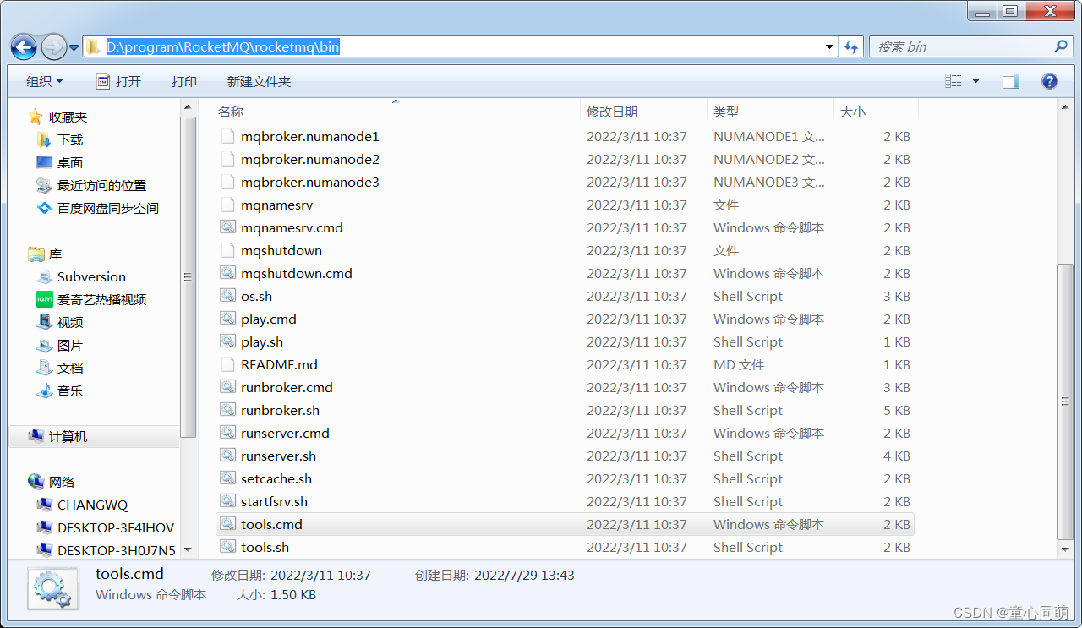Click the folder icon in address bar

[x=93, y=47]
